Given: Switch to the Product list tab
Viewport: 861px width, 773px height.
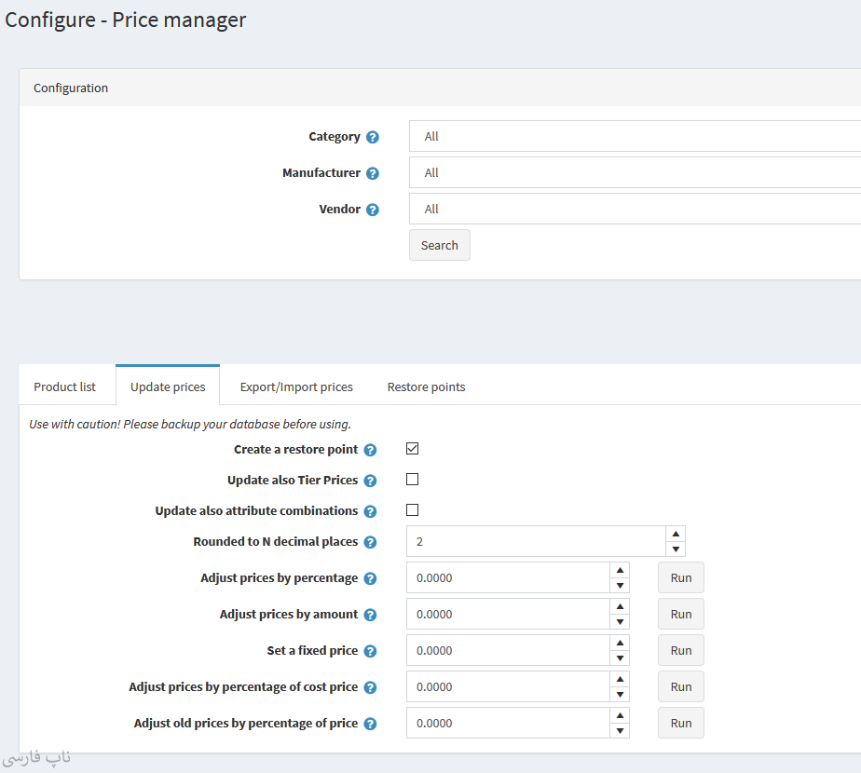Looking at the screenshot, I should [x=65, y=386].
